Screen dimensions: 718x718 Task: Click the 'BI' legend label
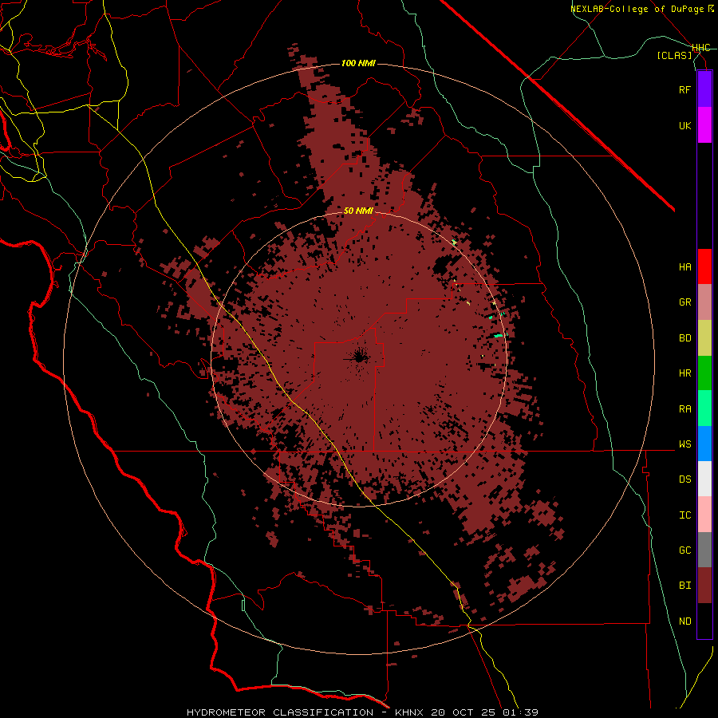[685, 586]
